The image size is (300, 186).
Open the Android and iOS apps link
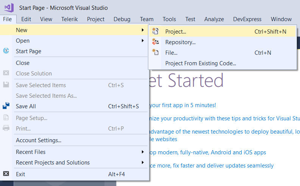pos(208,152)
